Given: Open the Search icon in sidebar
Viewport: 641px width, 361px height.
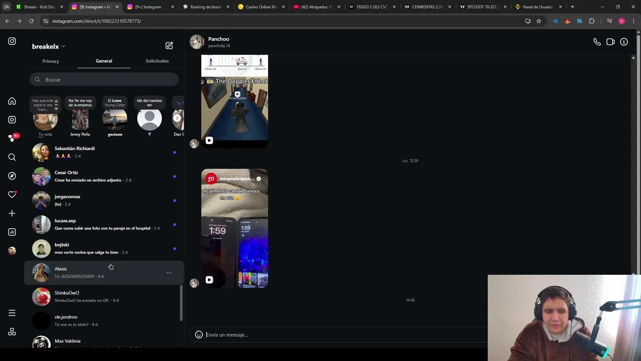Looking at the screenshot, I should 12,157.
